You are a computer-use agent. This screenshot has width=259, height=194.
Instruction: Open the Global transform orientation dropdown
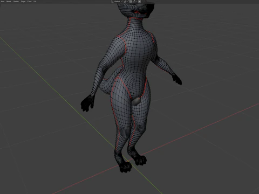point(117,2)
